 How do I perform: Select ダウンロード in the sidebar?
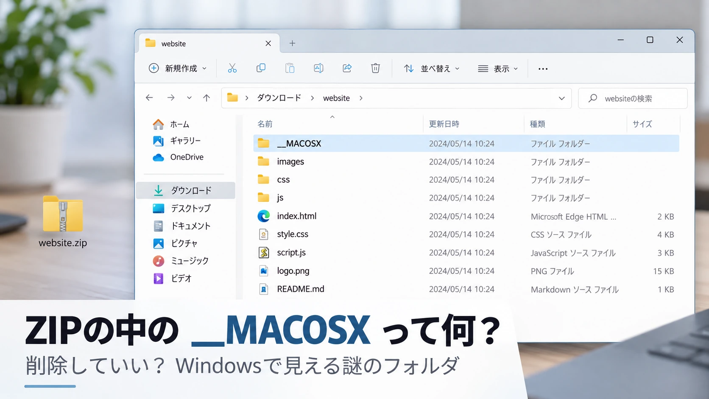[186, 190]
